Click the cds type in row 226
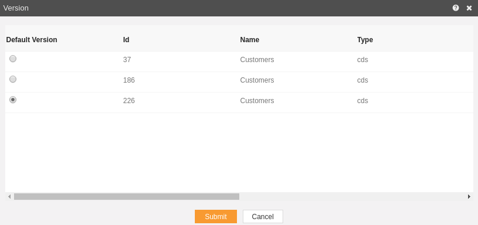Screen dimensions: 478x225 point(363,100)
